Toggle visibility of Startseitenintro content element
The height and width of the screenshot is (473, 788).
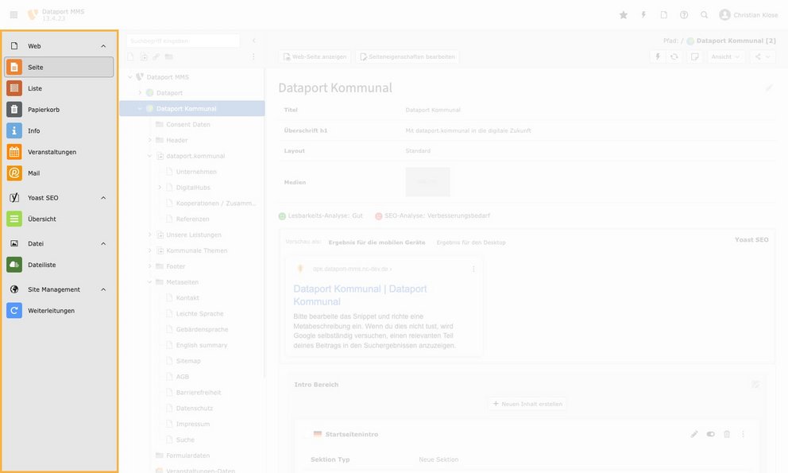click(710, 434)
